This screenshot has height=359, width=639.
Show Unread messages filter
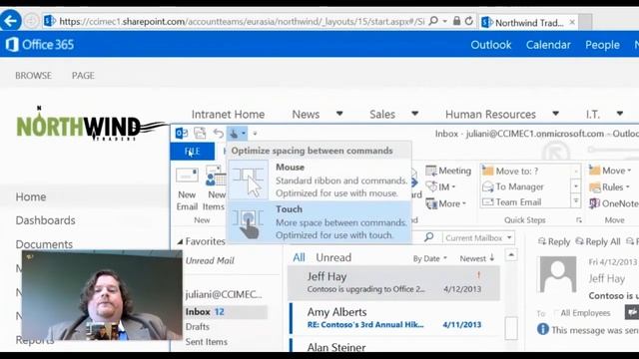333,257
